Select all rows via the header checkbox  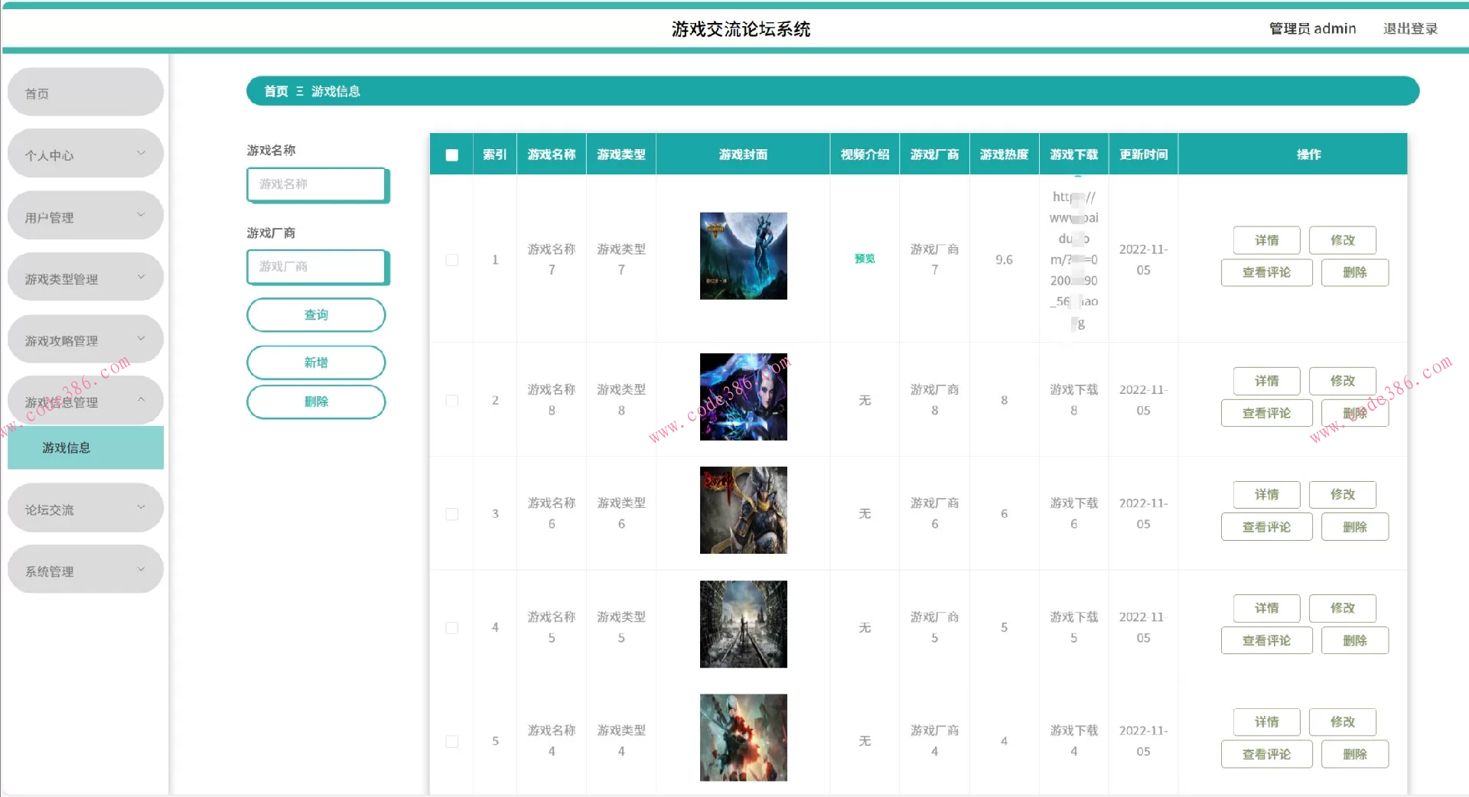click(x=451, y=154)
